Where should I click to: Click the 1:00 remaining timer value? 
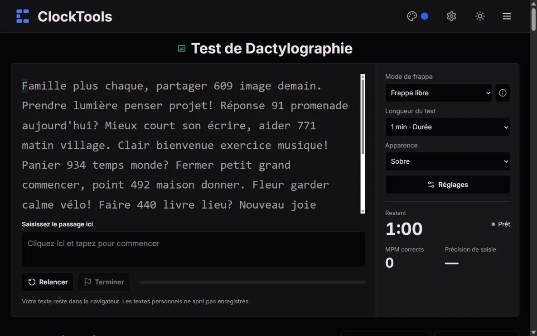point(404,229)
